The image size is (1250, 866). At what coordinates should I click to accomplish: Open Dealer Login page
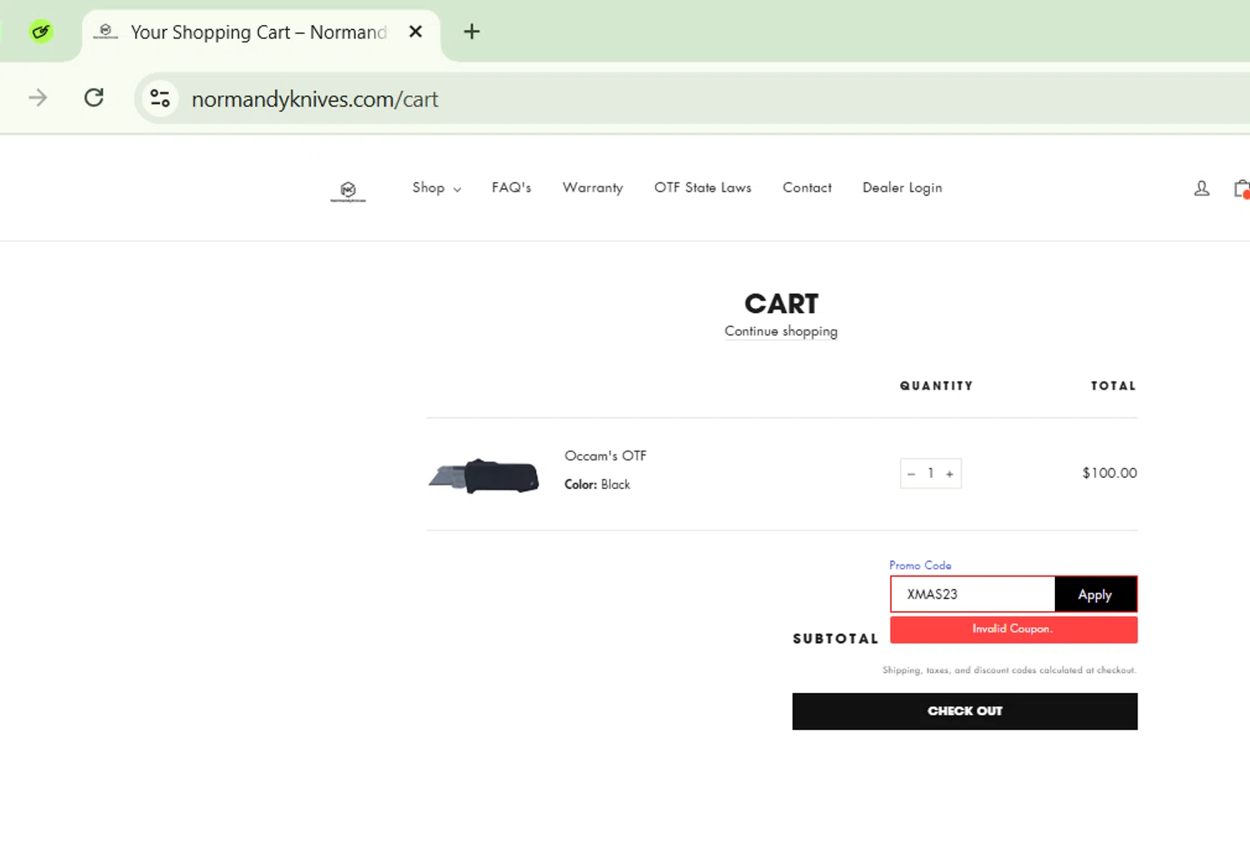click(902, 188)
